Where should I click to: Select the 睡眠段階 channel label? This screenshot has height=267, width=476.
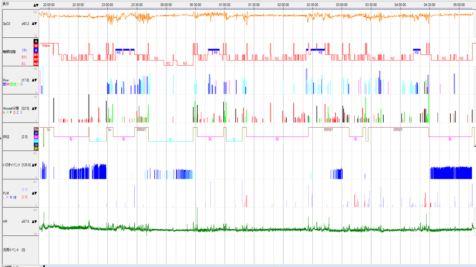(x=9, y=53)
